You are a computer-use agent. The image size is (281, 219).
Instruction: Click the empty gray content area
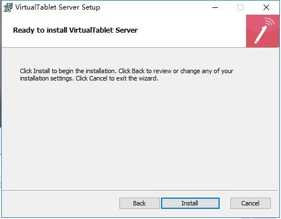point(140,135)
